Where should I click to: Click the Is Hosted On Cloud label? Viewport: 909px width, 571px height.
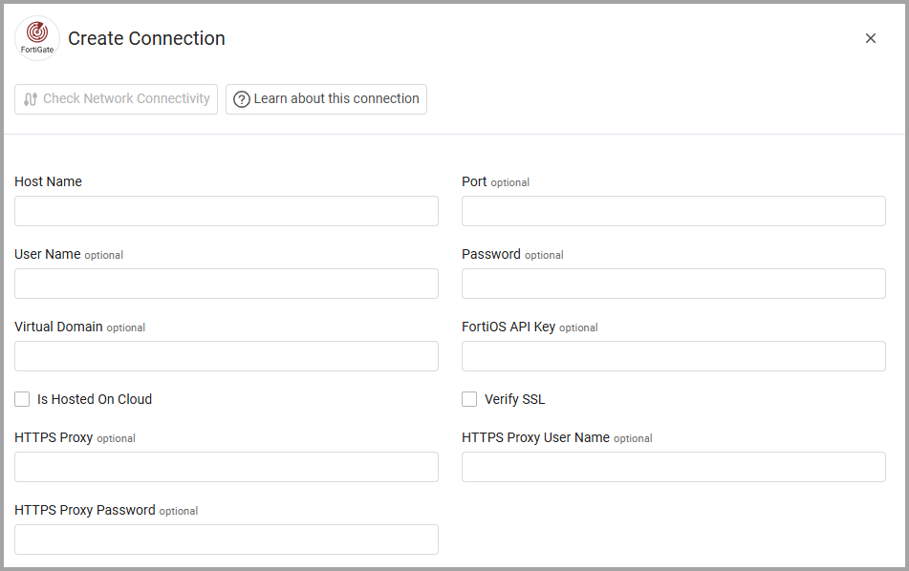[x=95, y=399]
